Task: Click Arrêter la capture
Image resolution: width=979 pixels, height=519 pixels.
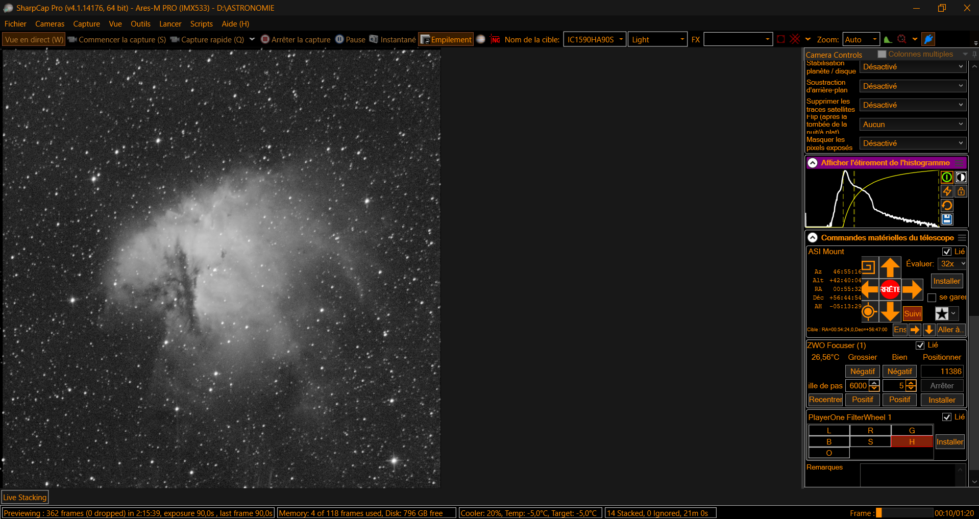Action: coord(296,39)
